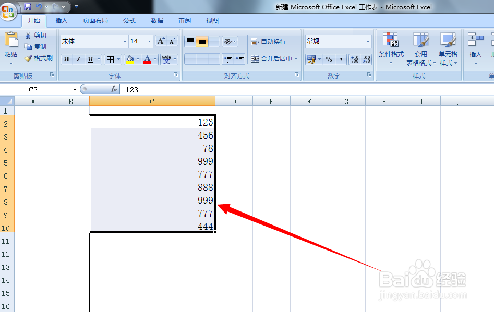The height and width of the screenshot is (312, 494).
Task: Click the fx insert function button
Action: (x=114, y=89)
